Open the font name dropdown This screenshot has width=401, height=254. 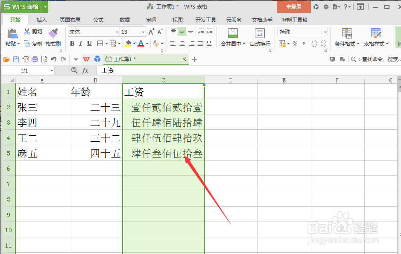click(117, 32)
